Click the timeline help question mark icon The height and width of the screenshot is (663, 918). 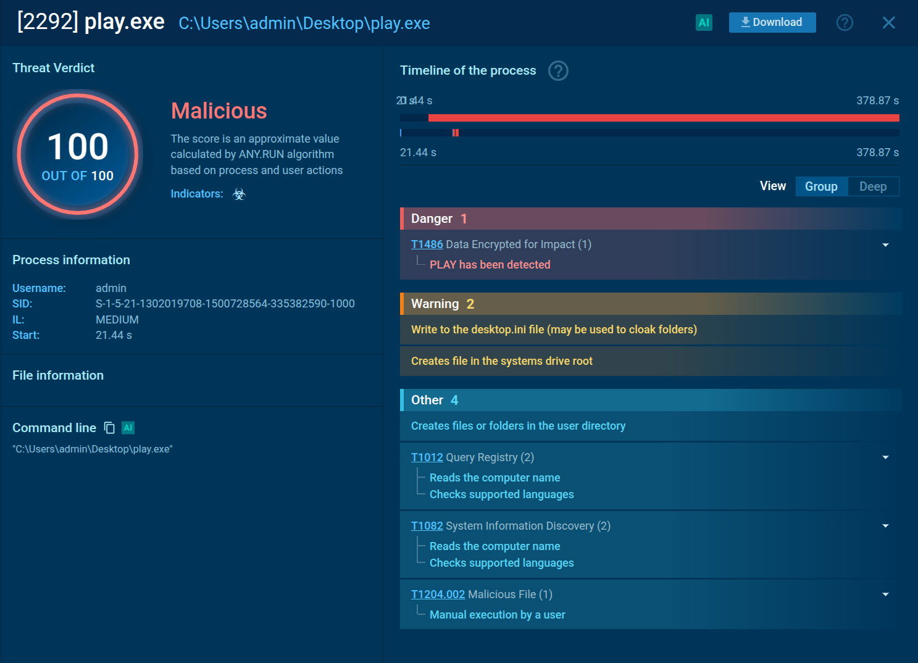pyautogui.click(x=558, y=71)
